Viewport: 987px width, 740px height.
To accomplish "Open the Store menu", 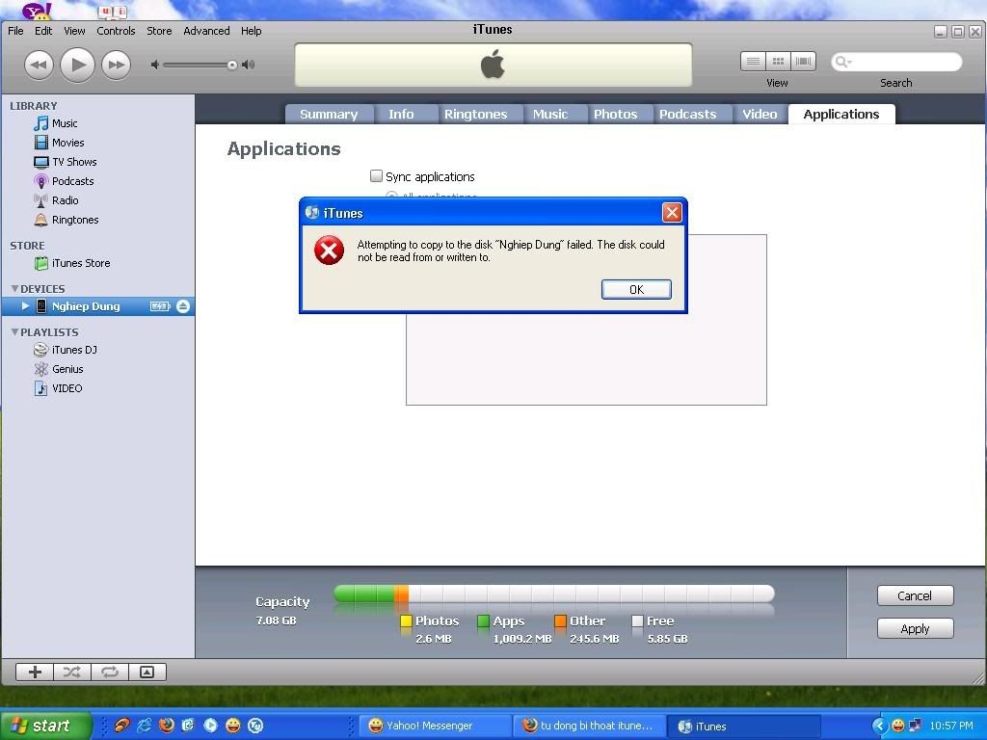I will [159, 31].
